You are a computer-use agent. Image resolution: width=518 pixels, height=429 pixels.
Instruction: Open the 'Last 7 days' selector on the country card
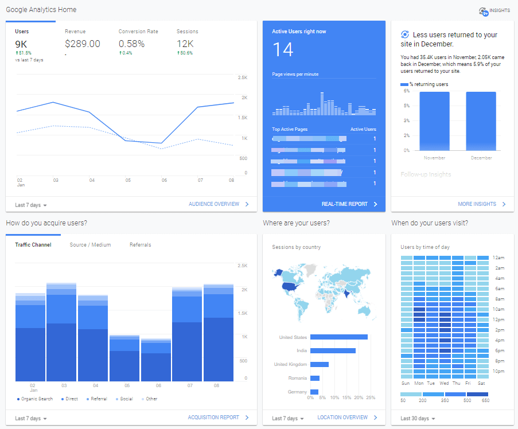pyautogui.click(x=286, y=418)
